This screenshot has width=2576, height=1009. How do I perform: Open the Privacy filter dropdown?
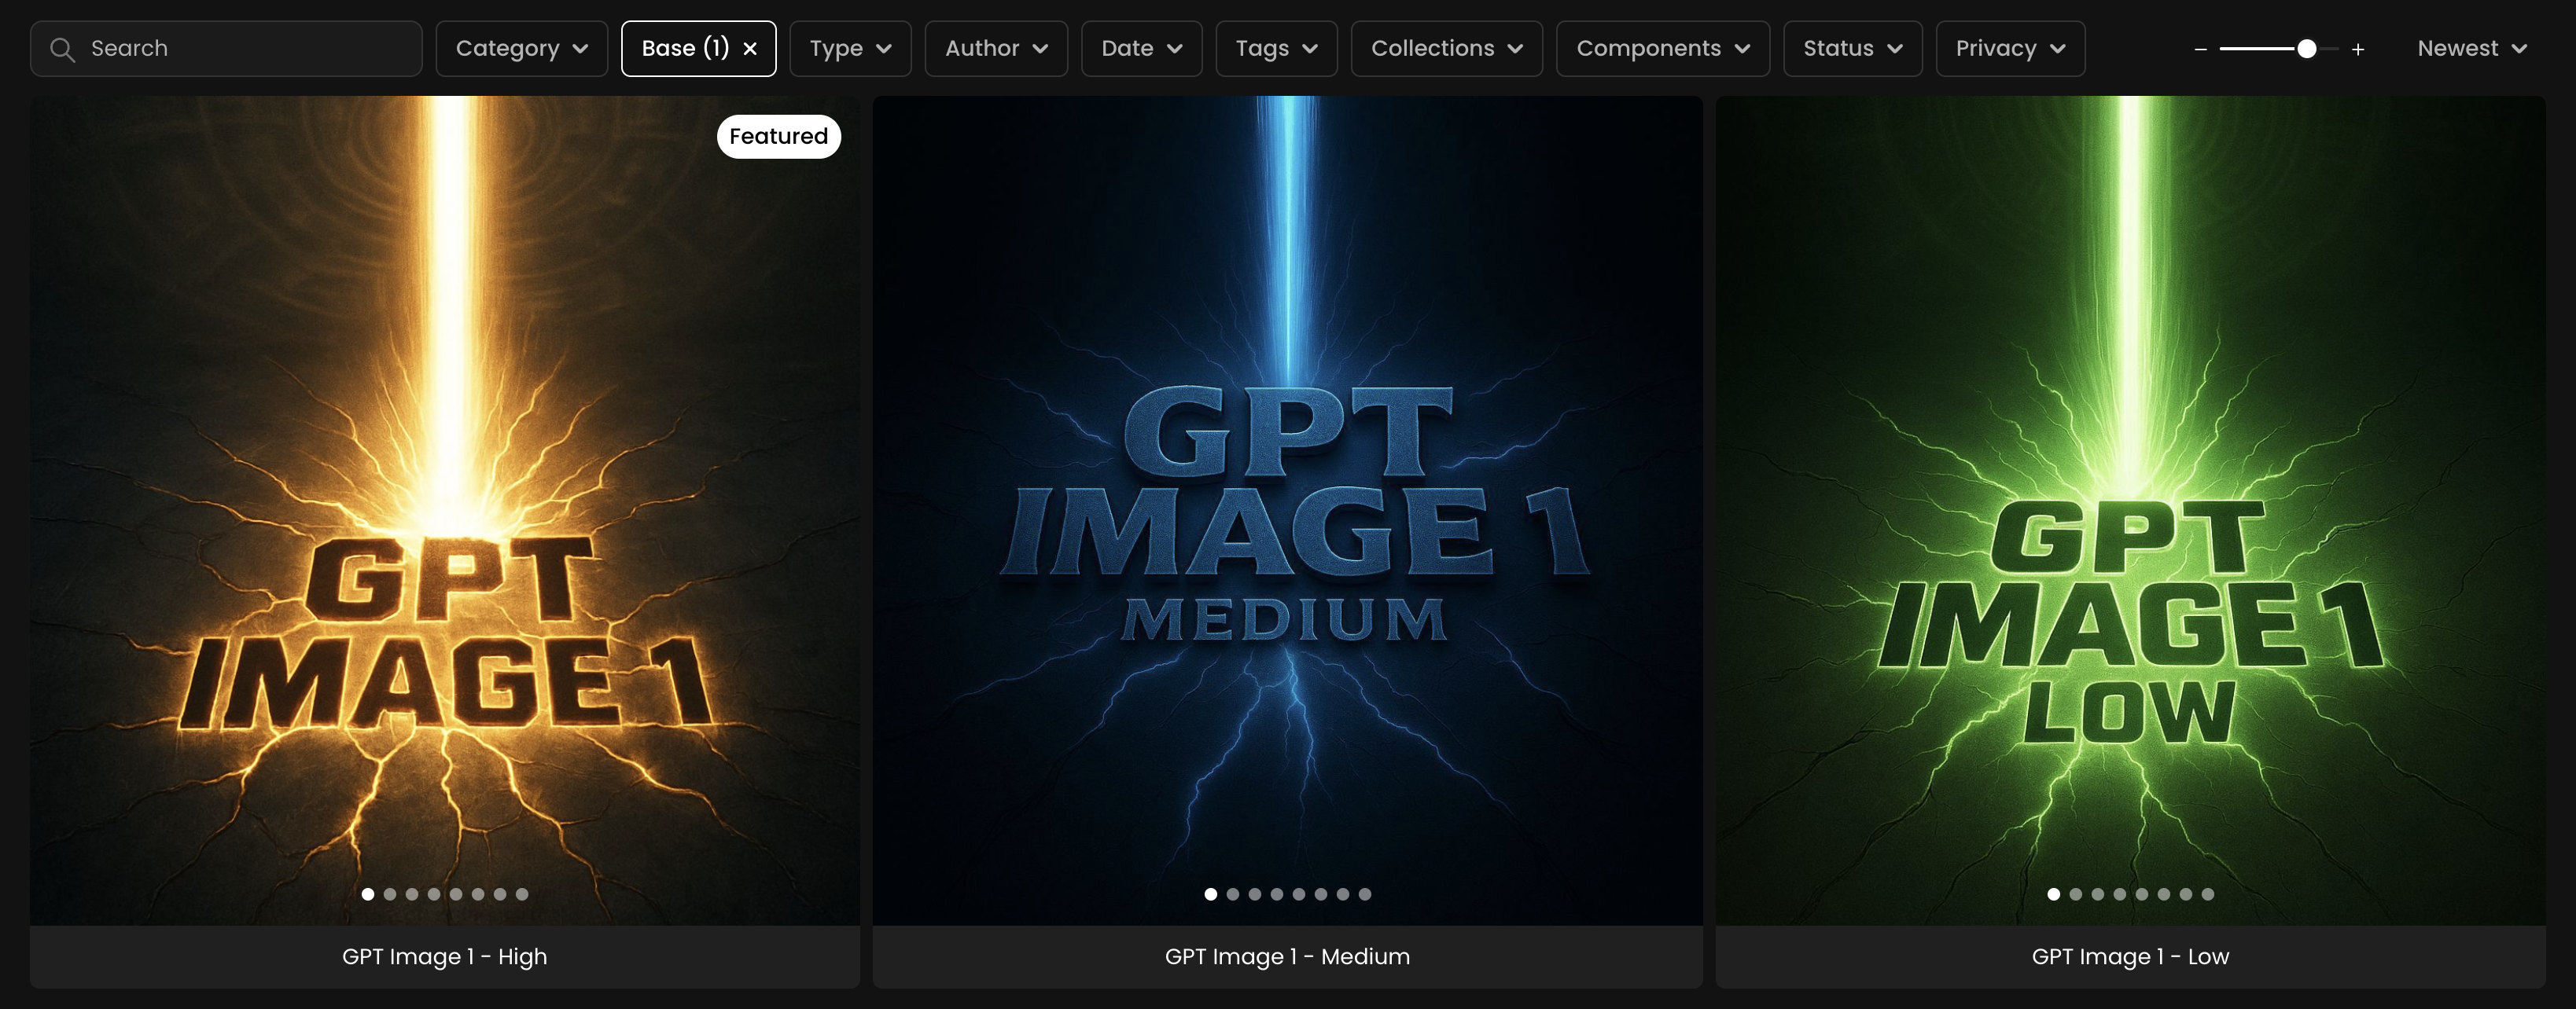[x=2010, y=49]
